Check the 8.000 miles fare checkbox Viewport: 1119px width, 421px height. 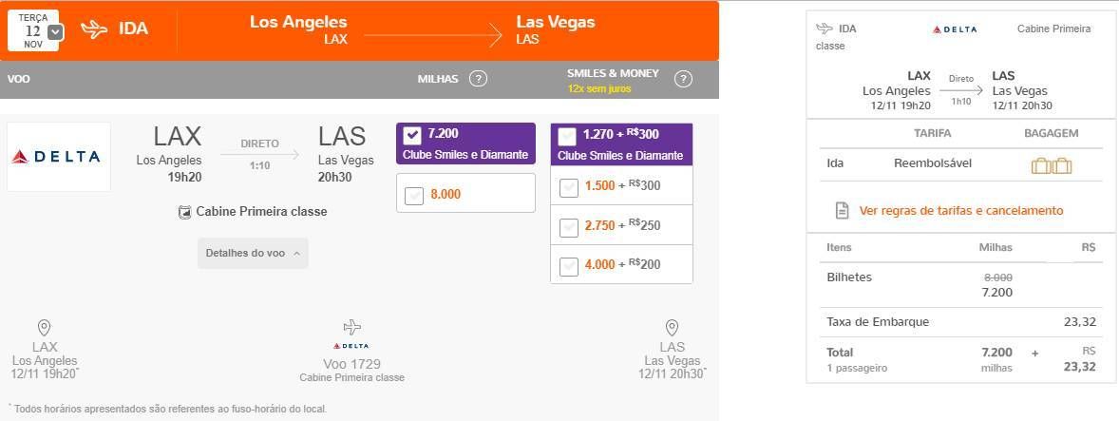point(414,196)
